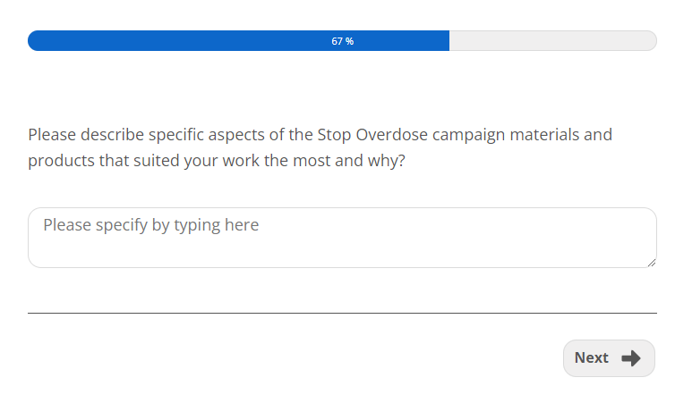The height and width of the screenshot is (403, 675).
Task: Click the boundary between blue and gray progress
Action: (x=449, y=41)
